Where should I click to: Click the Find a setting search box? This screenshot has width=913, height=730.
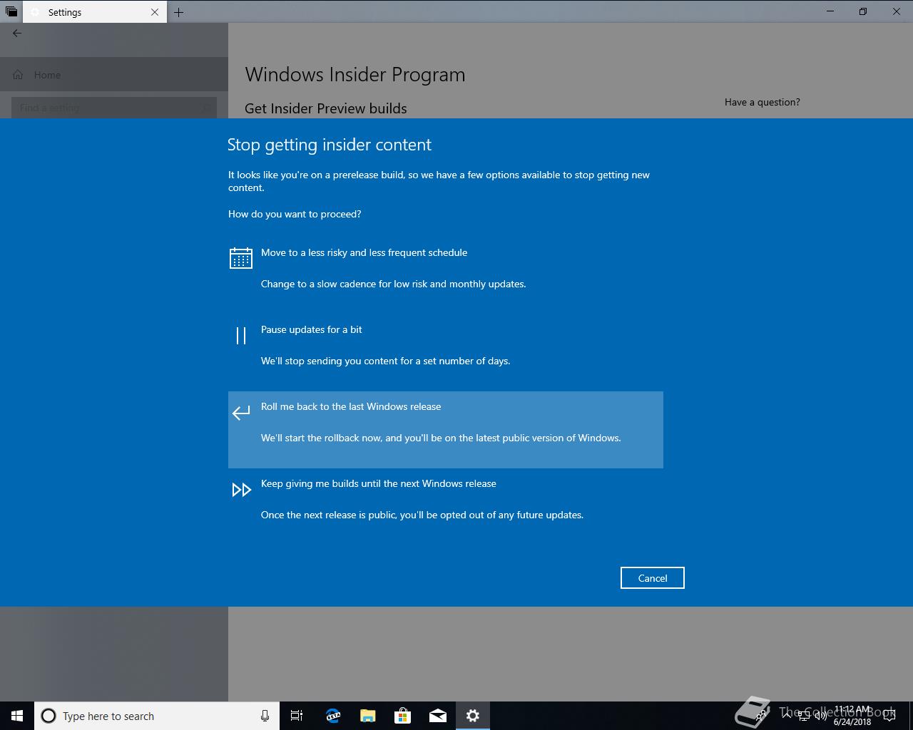(114, 108)
